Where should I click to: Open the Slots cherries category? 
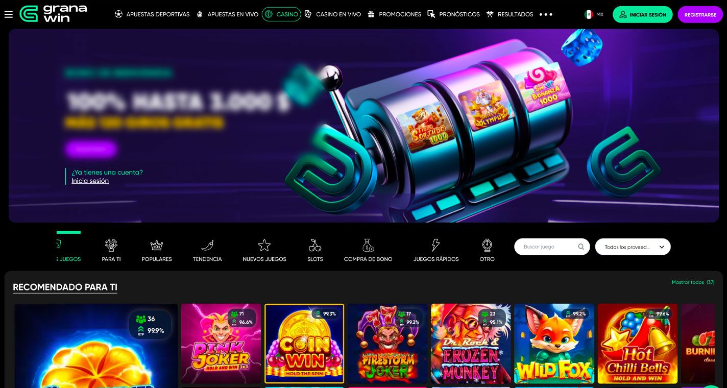(315, 246)
